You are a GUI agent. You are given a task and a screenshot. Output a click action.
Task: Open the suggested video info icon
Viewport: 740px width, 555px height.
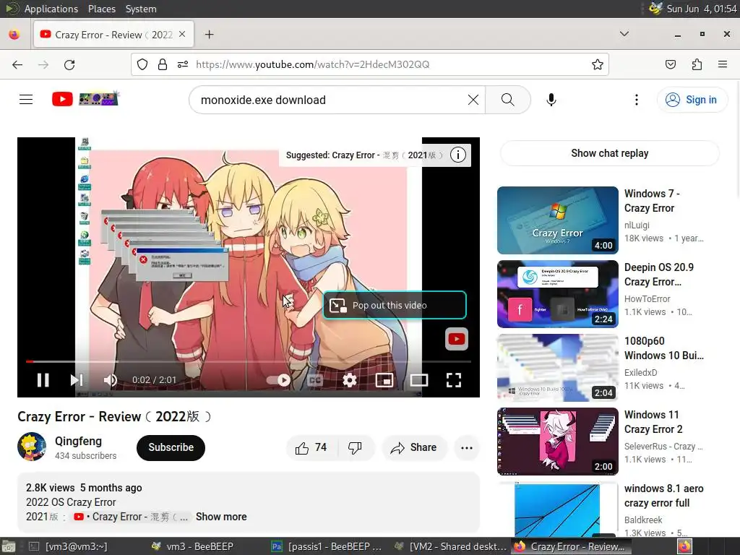pyautogui.click(x=457, y=155)
